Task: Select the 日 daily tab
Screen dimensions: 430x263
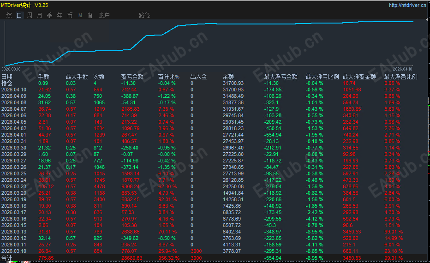Action: [19, 15]
